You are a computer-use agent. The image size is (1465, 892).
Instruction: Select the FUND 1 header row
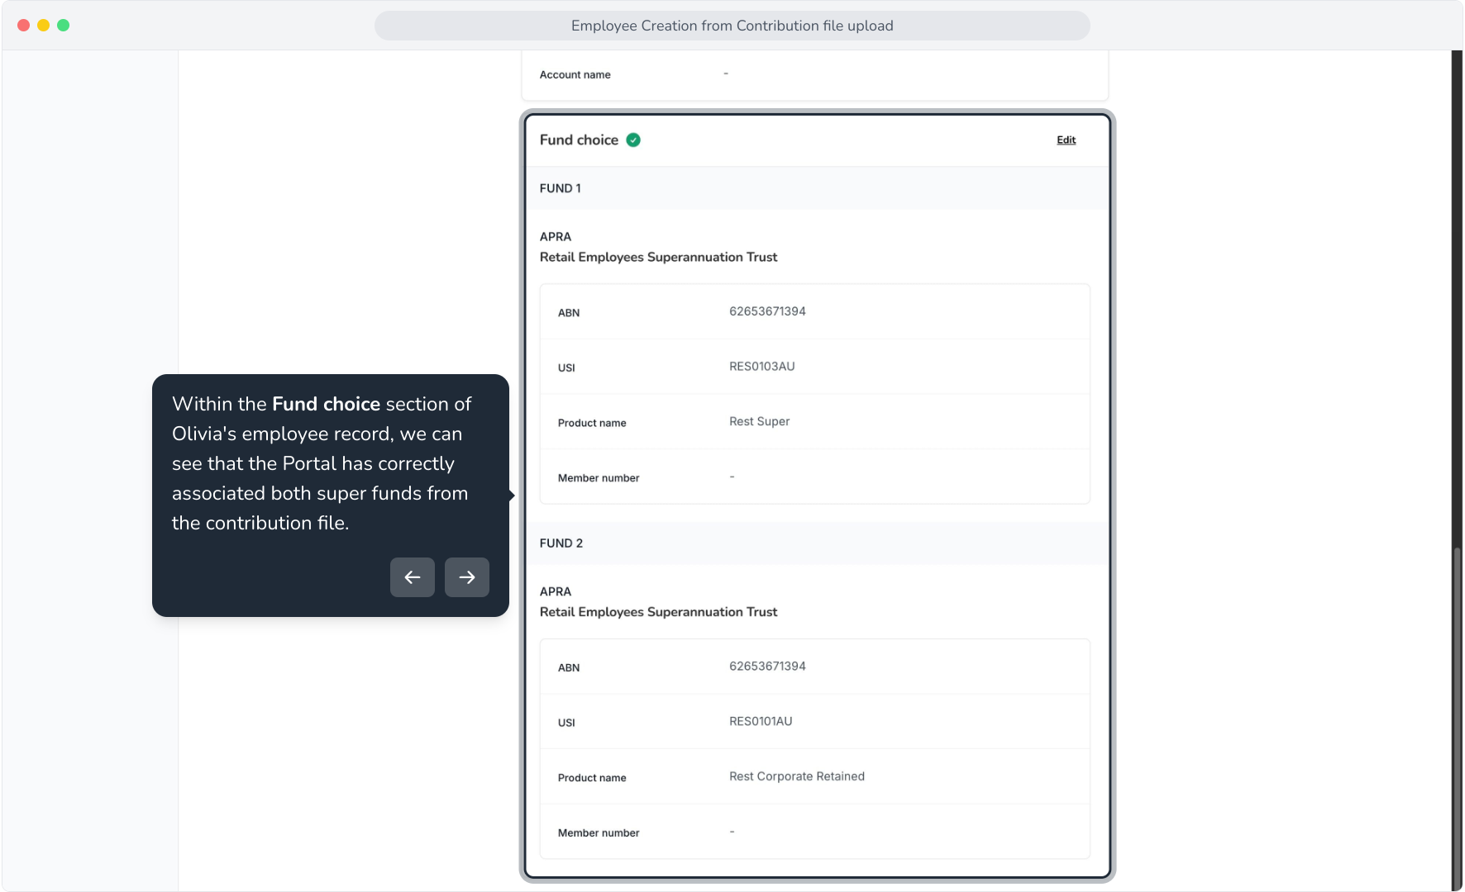[817, 188]
